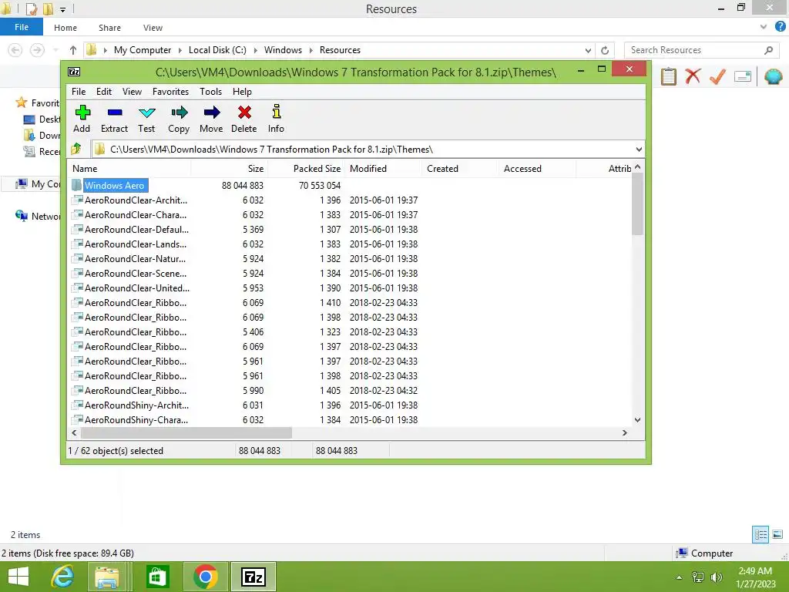This screenshot has height=592, width=789.
Task: Sort by the Created column header
Action: 461,169
